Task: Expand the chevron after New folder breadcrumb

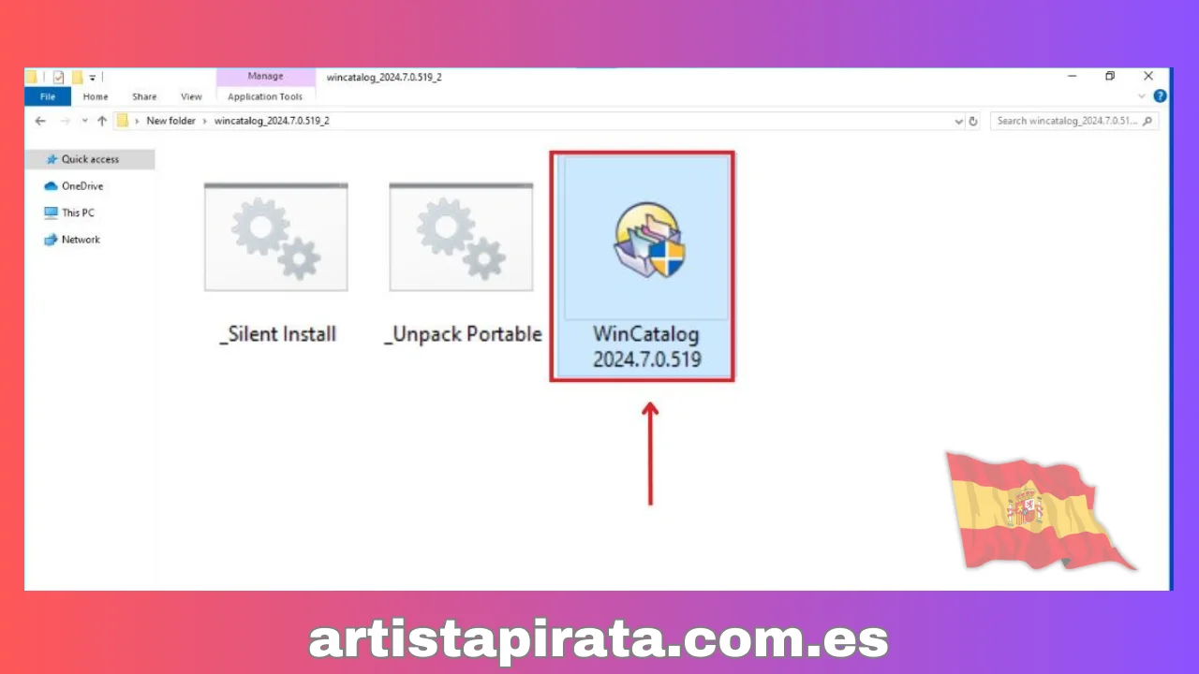Action: tap(204, 121)
